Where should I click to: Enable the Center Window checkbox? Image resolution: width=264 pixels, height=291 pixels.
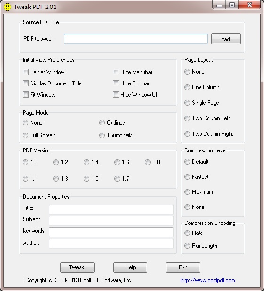tap(25, 72)
